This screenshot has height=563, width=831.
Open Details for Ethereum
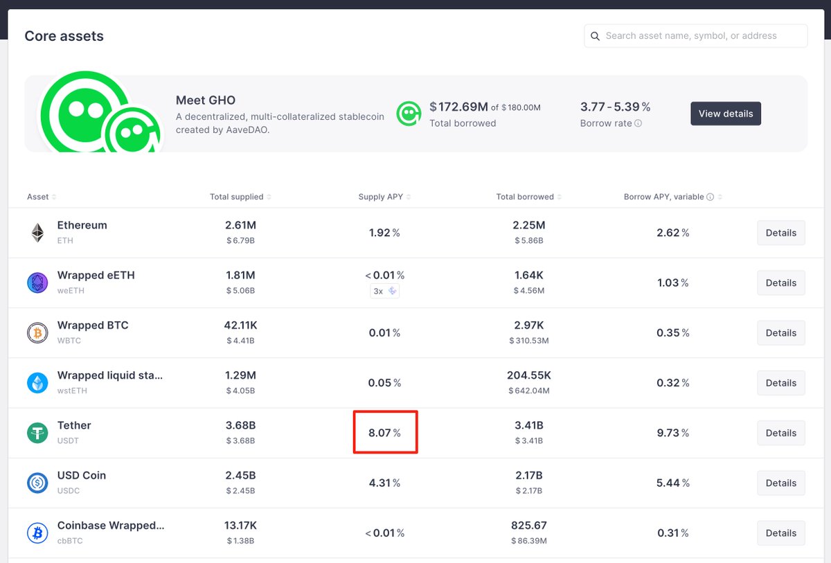point(781,233)
